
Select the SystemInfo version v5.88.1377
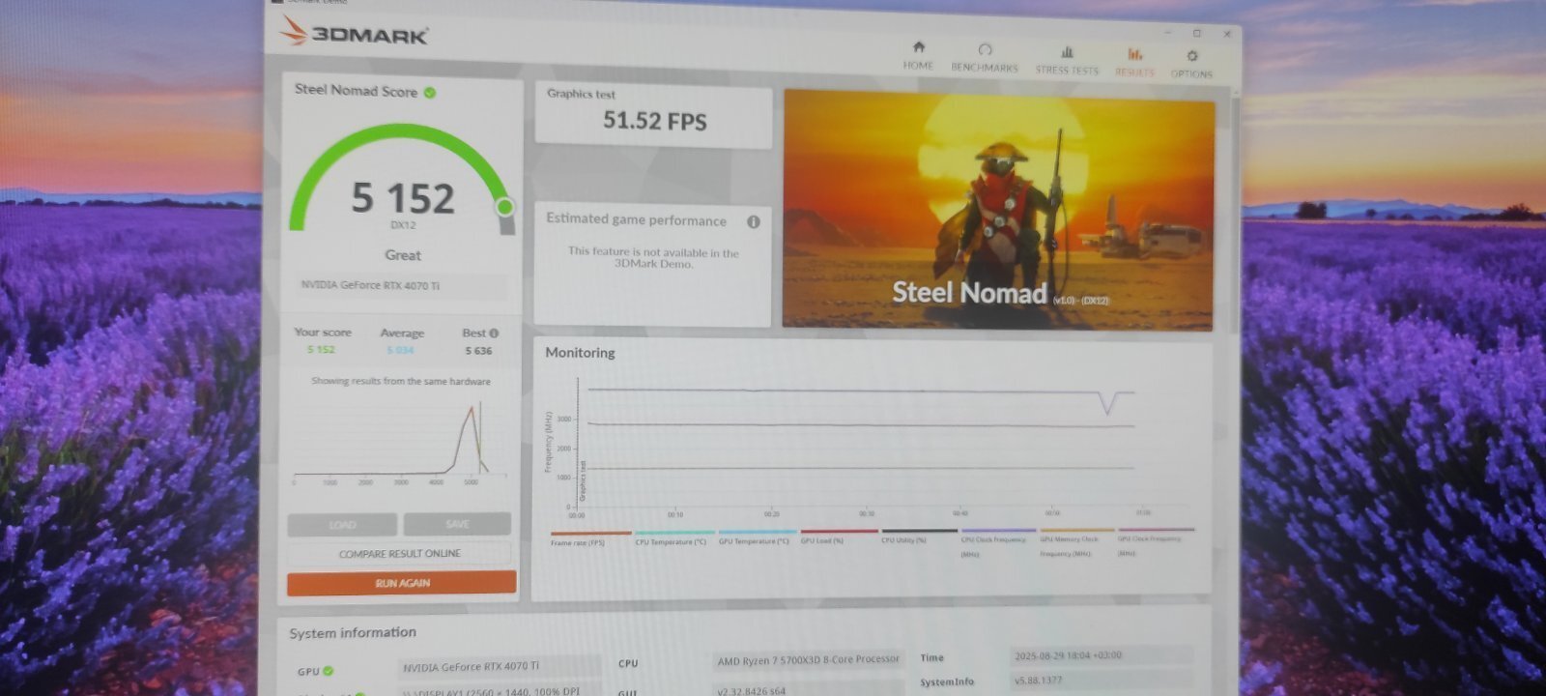(1102, 680)
